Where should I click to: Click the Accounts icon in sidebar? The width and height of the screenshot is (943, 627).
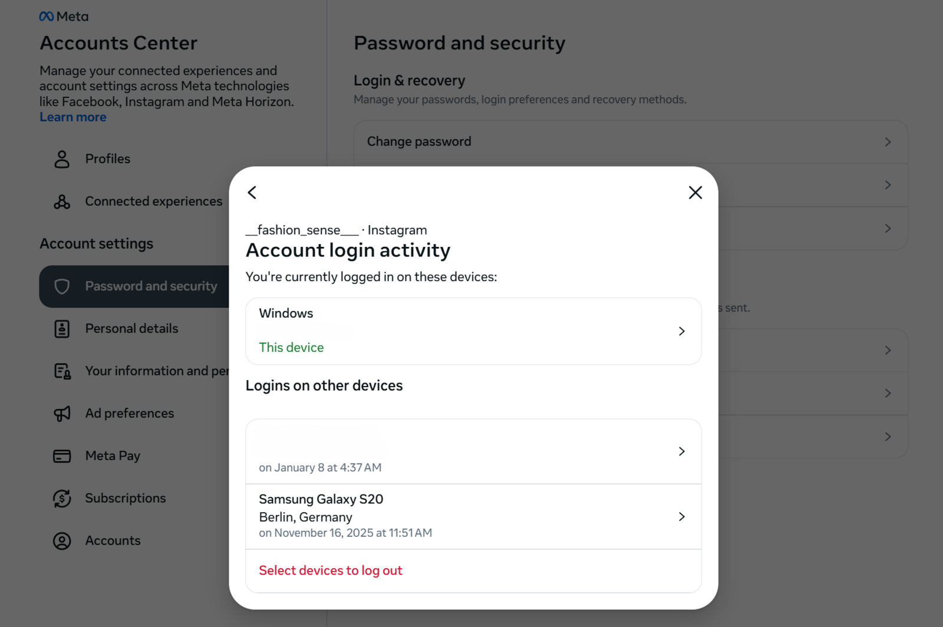61,540
